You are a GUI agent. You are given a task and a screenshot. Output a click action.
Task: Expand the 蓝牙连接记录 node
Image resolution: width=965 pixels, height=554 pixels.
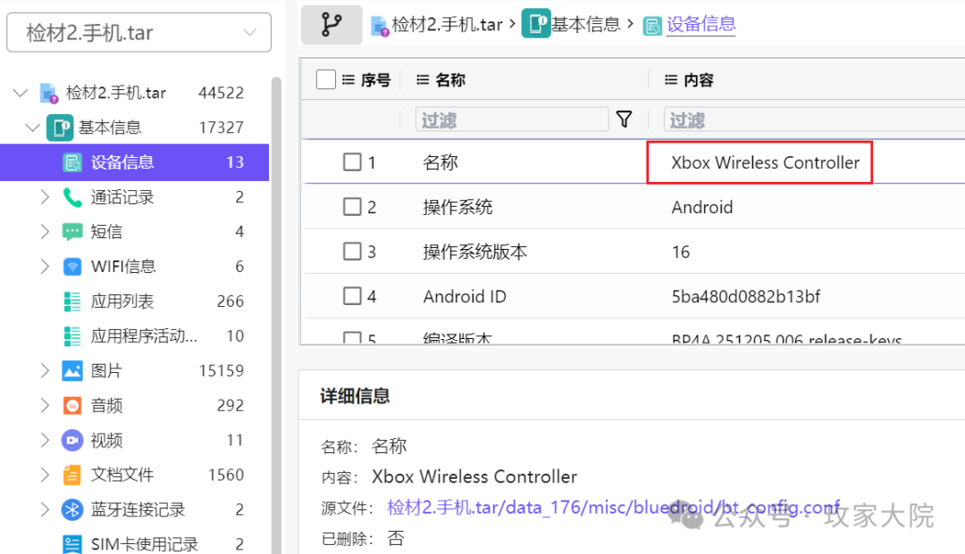click(x=45, y=509)
